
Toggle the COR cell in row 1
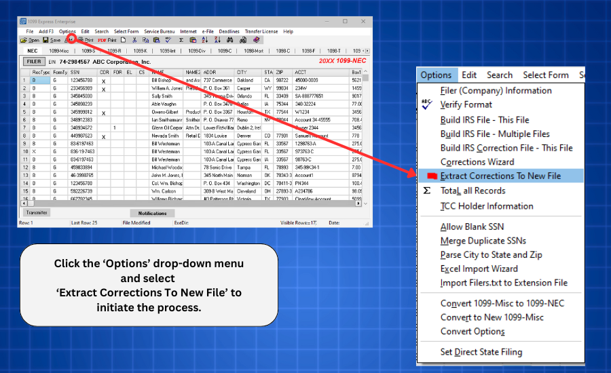pos(104,80)
